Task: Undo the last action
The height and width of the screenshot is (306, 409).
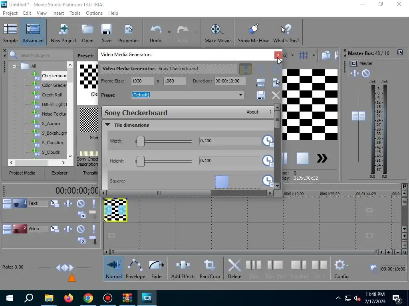Action: (x=155, y=33)
